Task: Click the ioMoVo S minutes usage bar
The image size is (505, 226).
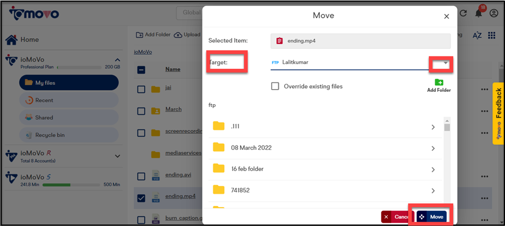Action: click(71, 185)
